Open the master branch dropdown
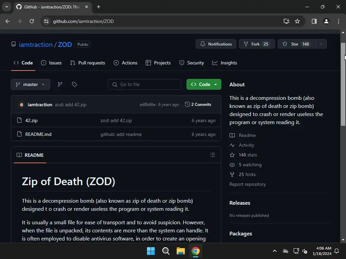The image size is (346, 259). click(30, 84)
